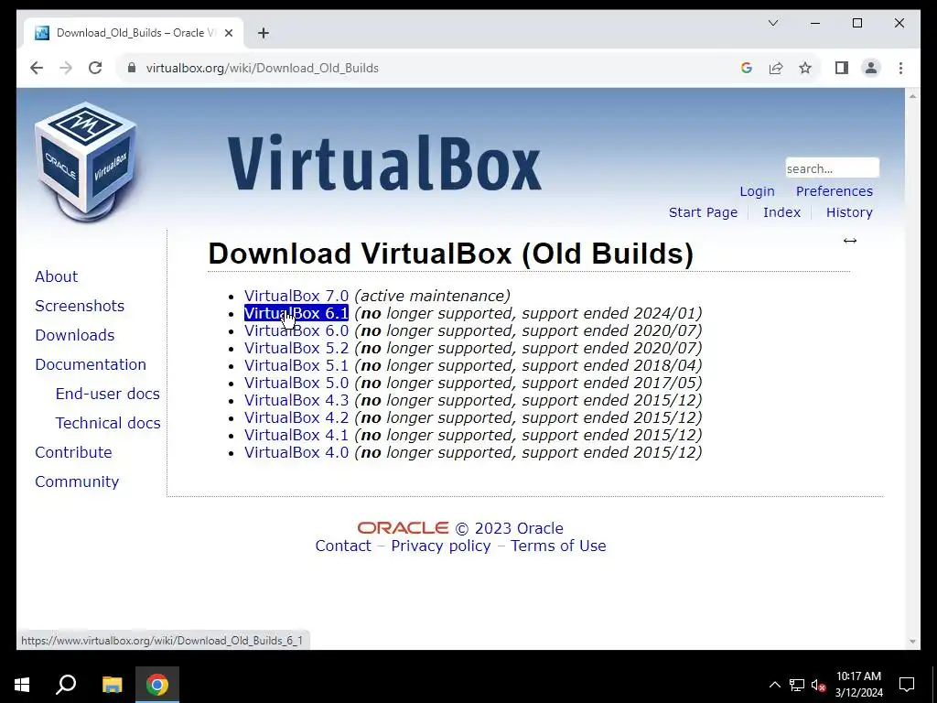Click the browser forward arrow
This screenshot has height=703, width=937.
pos(66,68)
